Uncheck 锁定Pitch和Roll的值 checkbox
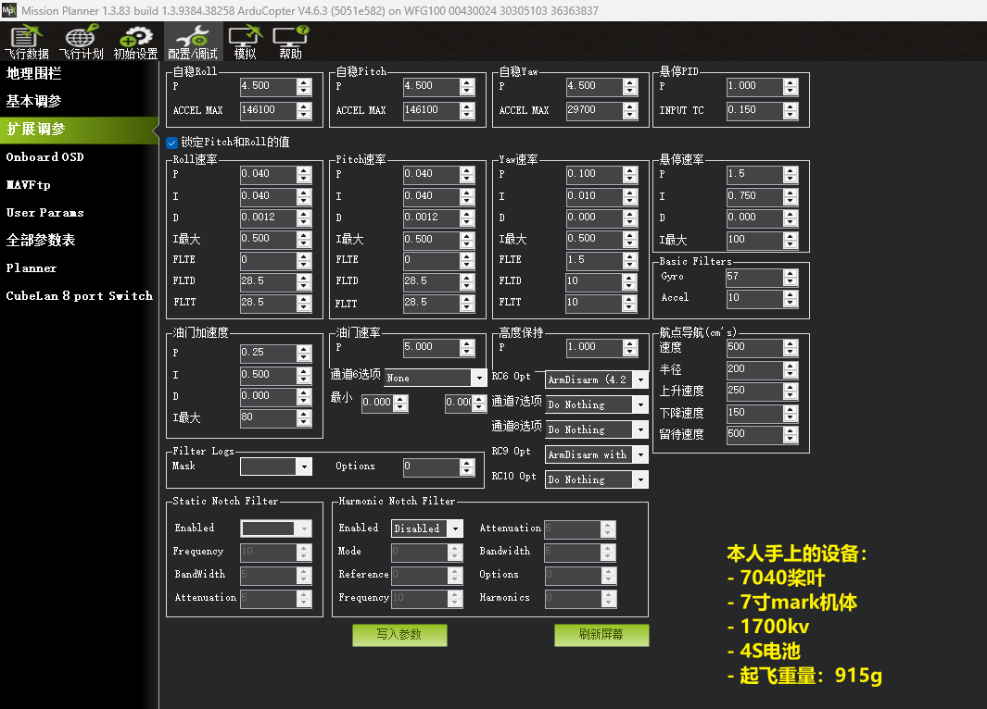The height and width of the screenshot is (709, 987). click(x=172, y=143)
